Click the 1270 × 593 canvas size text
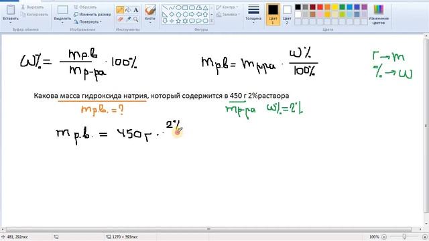Screen dimensions: 429x241 point(125,237)
